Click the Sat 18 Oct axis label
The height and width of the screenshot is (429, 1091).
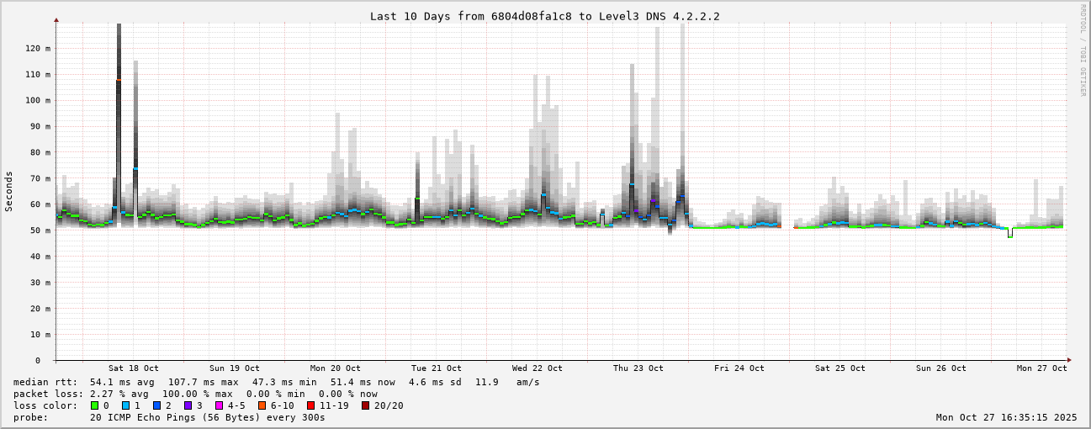(133, 368)
